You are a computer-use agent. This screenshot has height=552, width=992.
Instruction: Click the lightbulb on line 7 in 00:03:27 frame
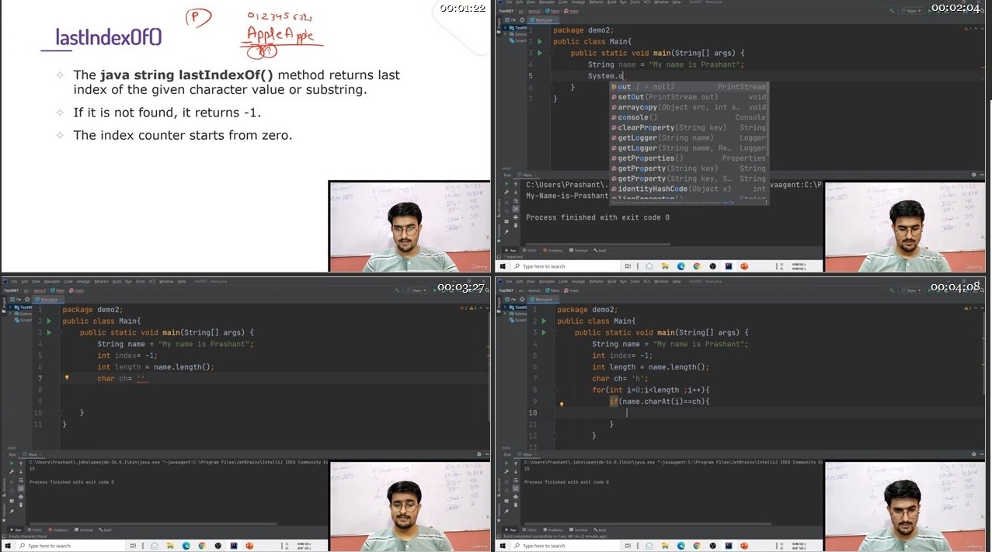coord(67,378)
